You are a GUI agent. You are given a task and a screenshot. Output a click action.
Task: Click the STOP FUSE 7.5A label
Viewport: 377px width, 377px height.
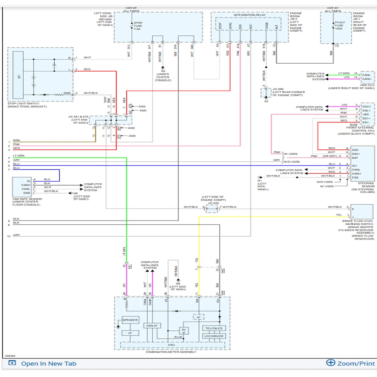(138, 26)
